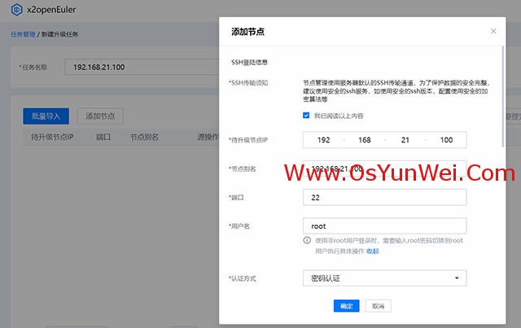Click the first IP octet field 192
521x328 pixels.
(323, 140)
